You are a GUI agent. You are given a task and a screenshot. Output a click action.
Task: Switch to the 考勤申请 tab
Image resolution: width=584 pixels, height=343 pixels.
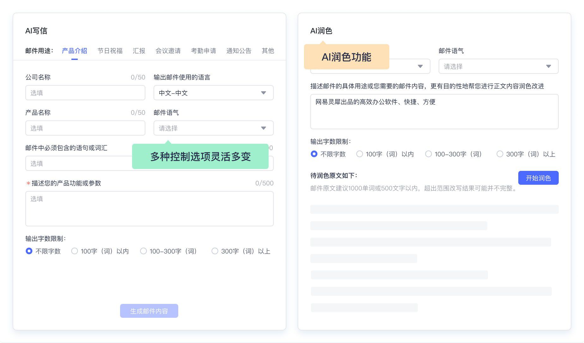204,51
